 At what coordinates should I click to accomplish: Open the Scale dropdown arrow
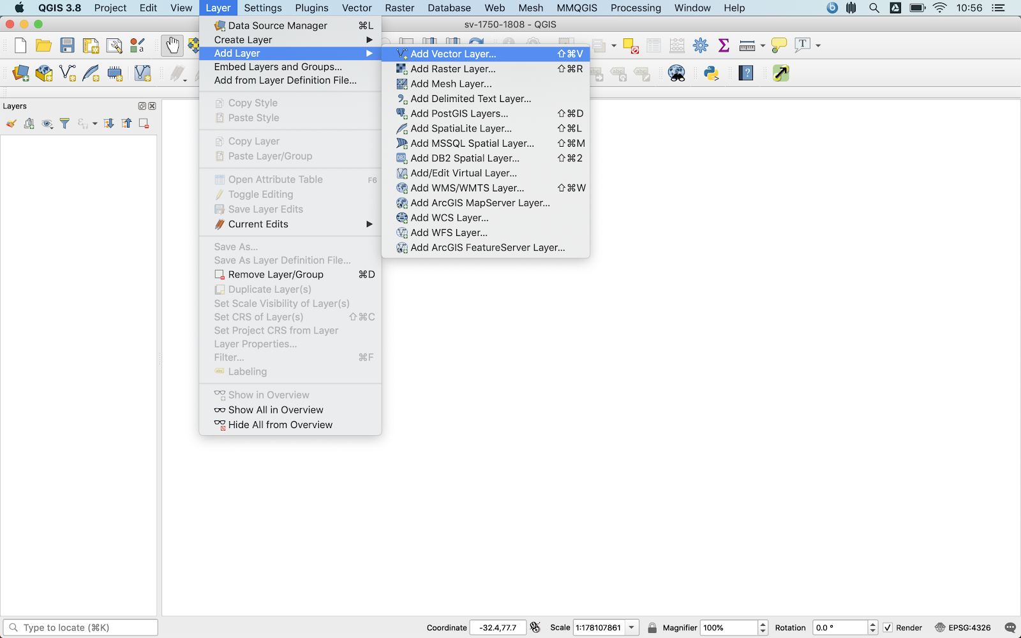632,627
